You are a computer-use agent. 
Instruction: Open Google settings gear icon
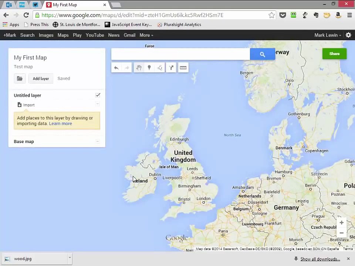pos(348,35)
